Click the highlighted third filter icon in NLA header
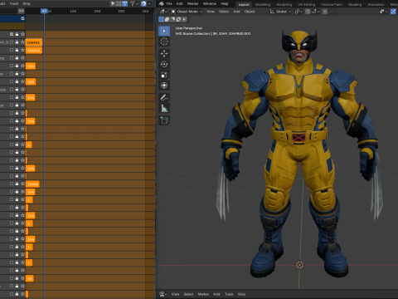Image resolution: width=398 pixels, height=299 pixels. pyautogui.click(x=125, y=3)
